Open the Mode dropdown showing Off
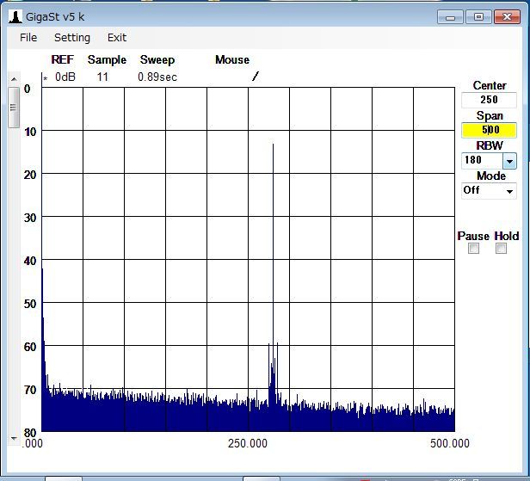The width and height of the screenshot is (530, 481). (x=489, y=191)
